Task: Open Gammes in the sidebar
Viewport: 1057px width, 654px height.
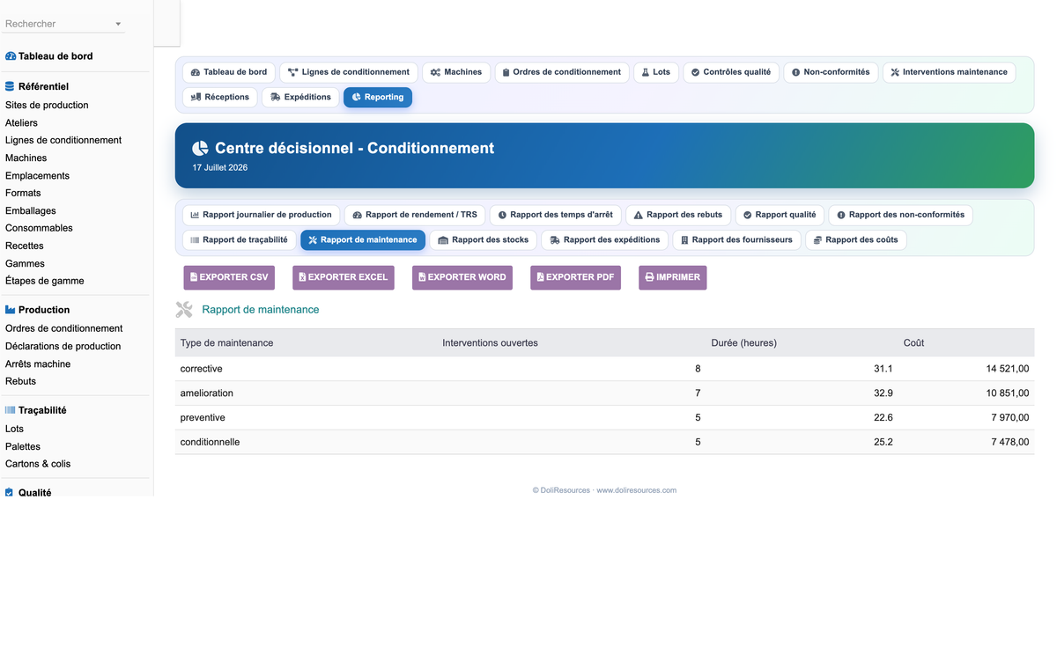Action: [x=25, y=263]
